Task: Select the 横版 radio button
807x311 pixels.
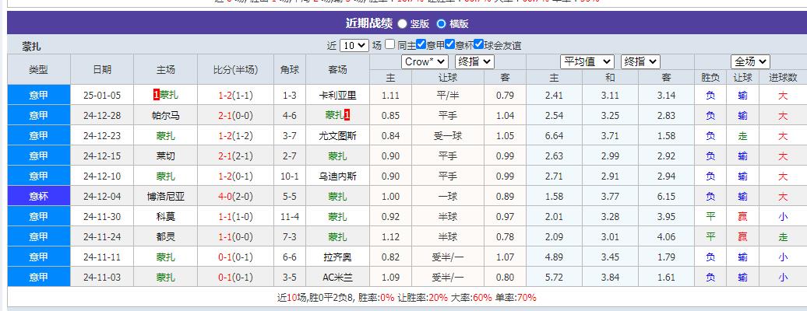Action: 441,24
